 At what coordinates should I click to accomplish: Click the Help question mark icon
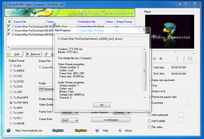coord(97,131)
